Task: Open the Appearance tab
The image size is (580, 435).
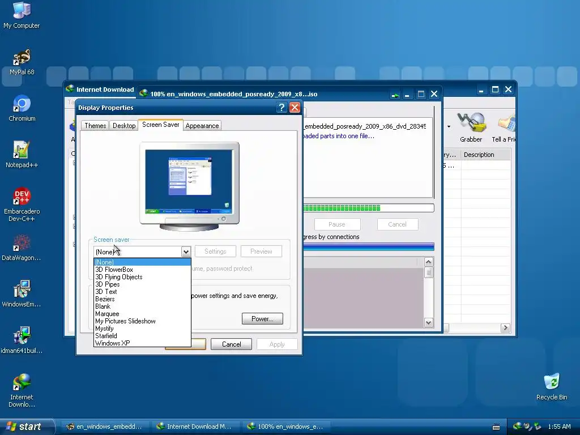Action: [202, 125]
